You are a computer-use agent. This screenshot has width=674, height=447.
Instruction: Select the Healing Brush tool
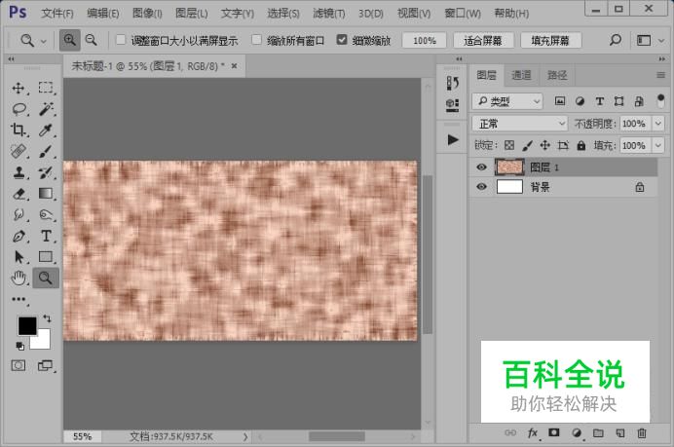pos(19,151)
